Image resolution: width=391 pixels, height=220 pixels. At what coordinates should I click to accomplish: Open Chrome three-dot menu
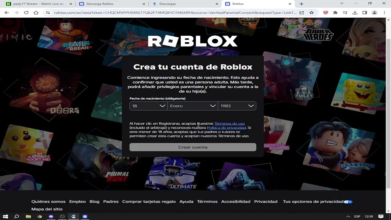point(384,13)
